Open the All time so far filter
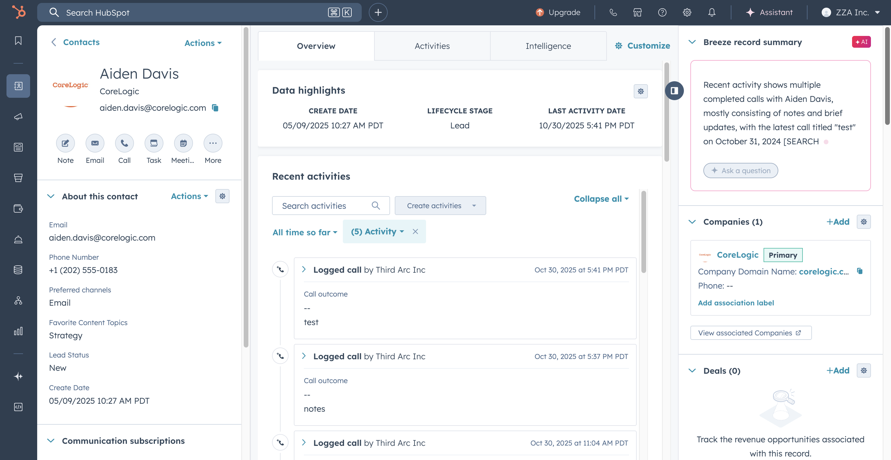This screenshot has height=460, width=891. click(x=304, y=232)
